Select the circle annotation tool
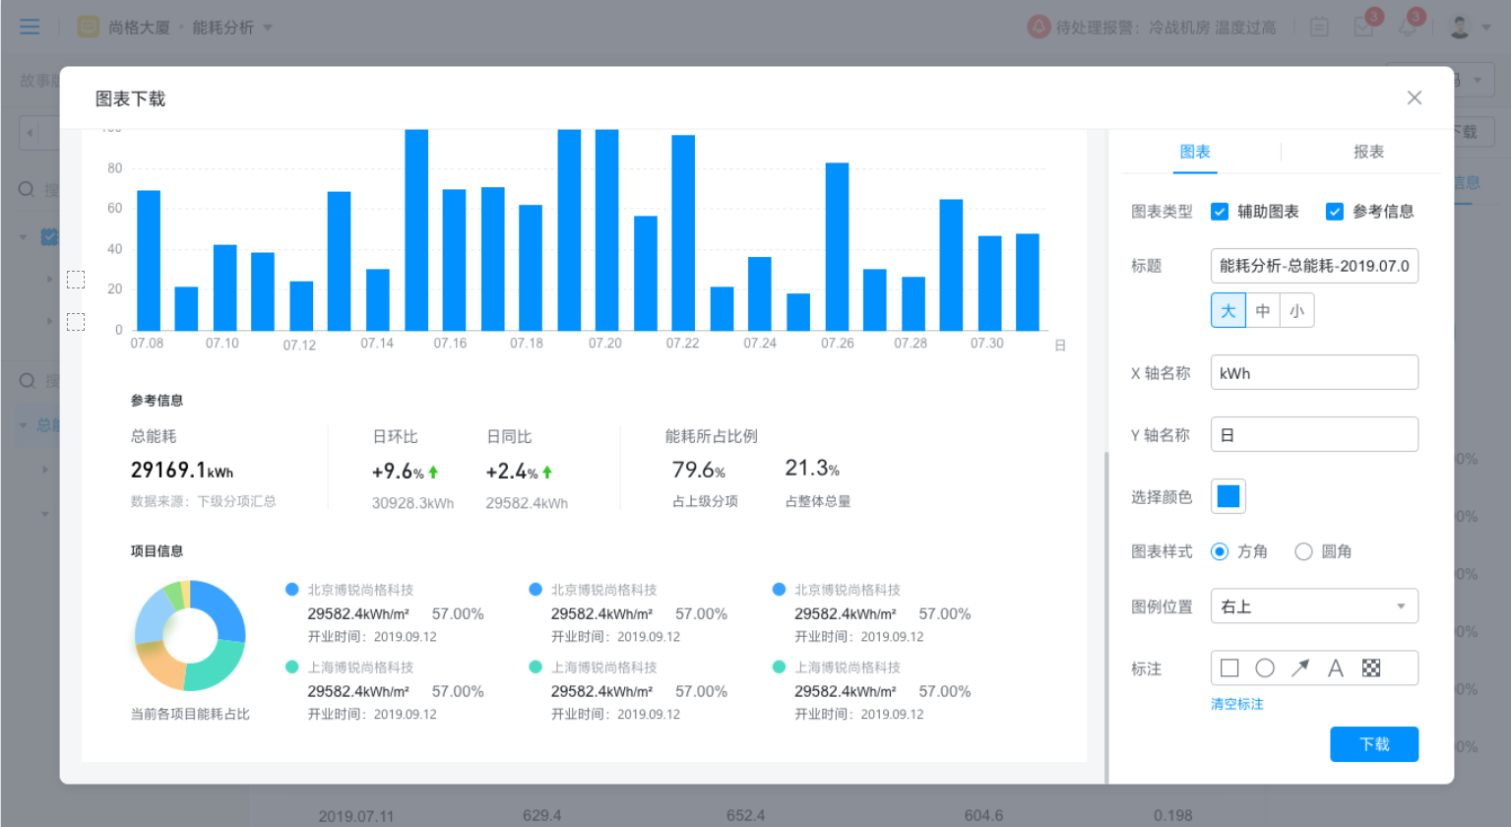The width and height of the screenshot is (1511, 827). (1265, 668)
